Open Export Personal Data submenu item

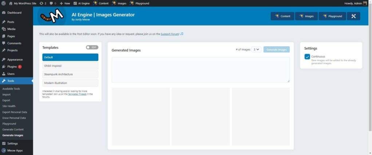click(x=15, y=112)
